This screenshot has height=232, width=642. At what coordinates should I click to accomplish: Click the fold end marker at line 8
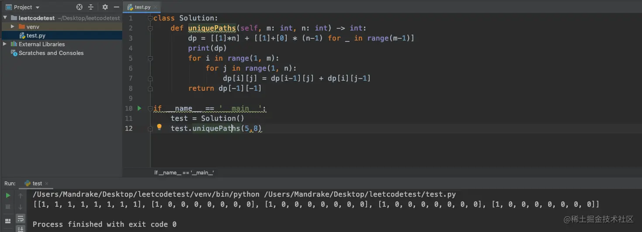point(150,89)
